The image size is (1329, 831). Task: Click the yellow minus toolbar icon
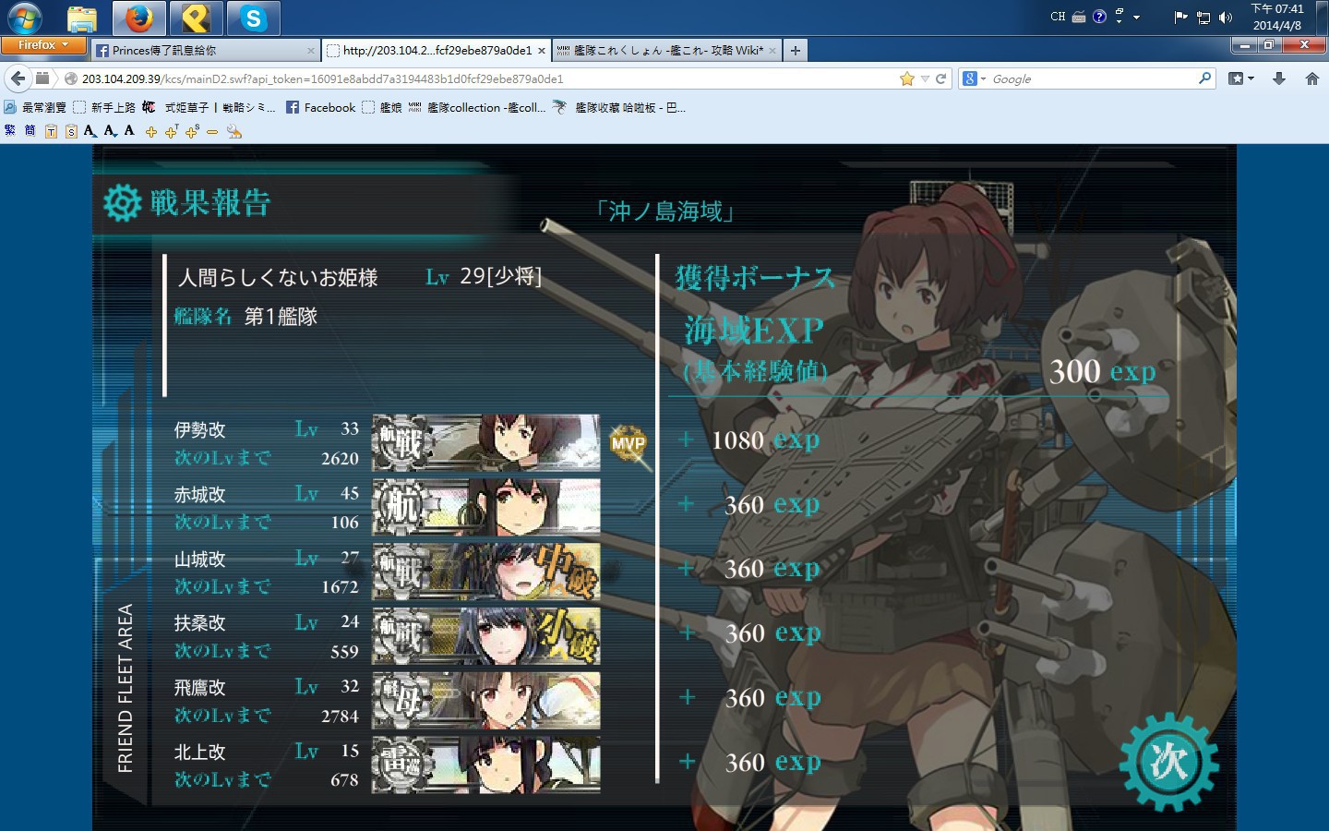pos(212,132)
